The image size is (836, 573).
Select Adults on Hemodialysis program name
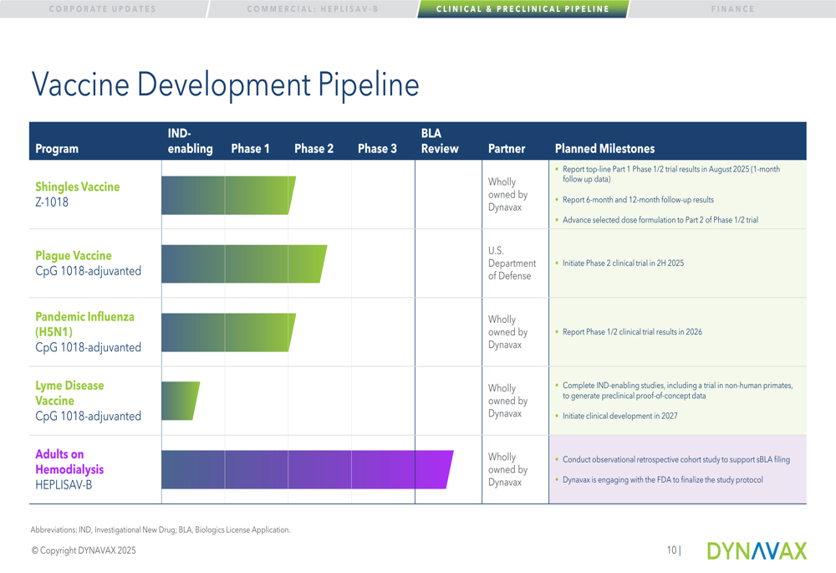[69, 462]
